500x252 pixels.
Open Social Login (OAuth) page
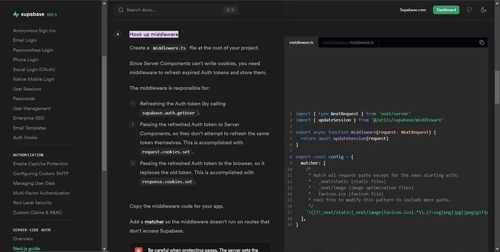tap(34, 69)
